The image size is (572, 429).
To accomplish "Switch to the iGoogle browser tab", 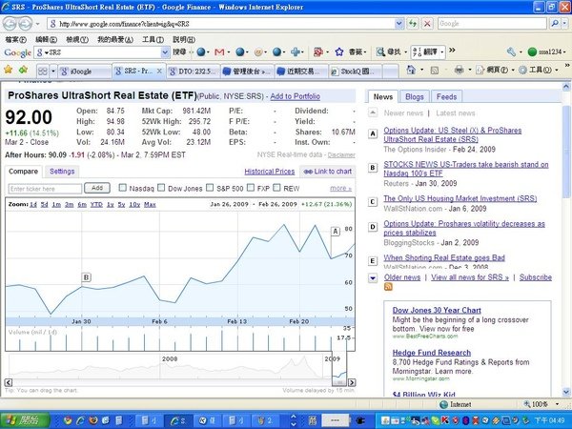I will [85, 71].
